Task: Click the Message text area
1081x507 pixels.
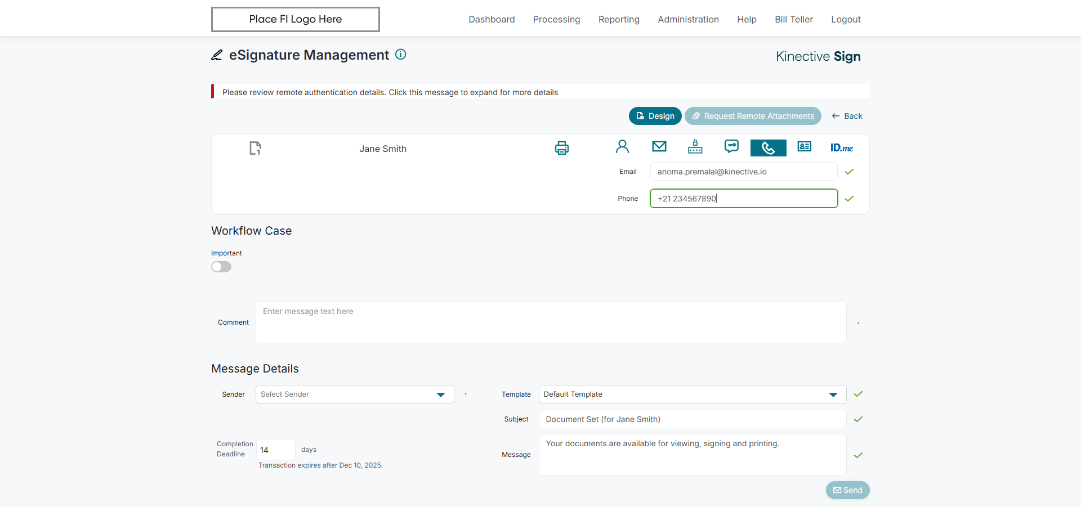Action: coord(693,455)
